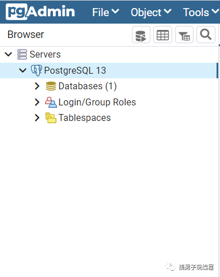220x277 pixels.
Task: Select the PostgreSQL 13 row
Action: pyautogui.click(x=109, y=70)
